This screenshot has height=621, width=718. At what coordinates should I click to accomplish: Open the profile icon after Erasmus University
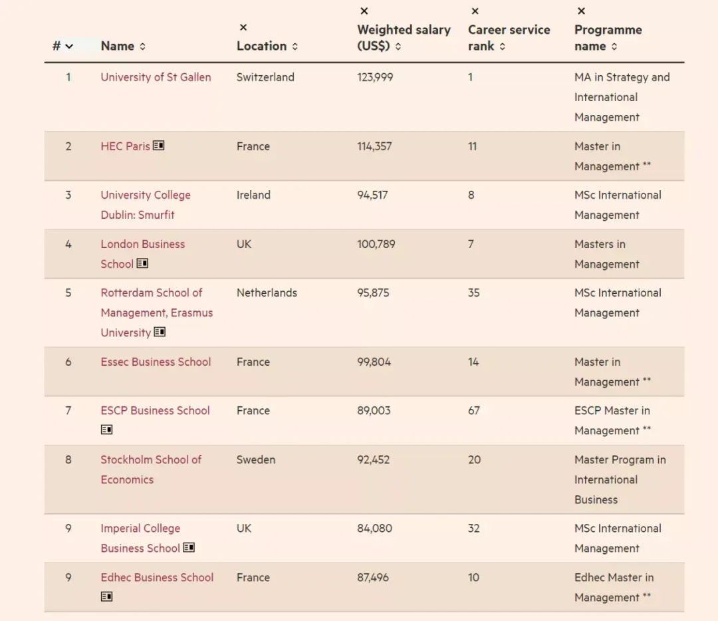[x=160, y=332]
